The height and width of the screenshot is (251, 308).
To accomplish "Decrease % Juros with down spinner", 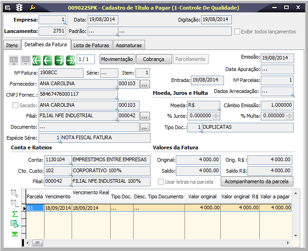I will pos(216,118).
